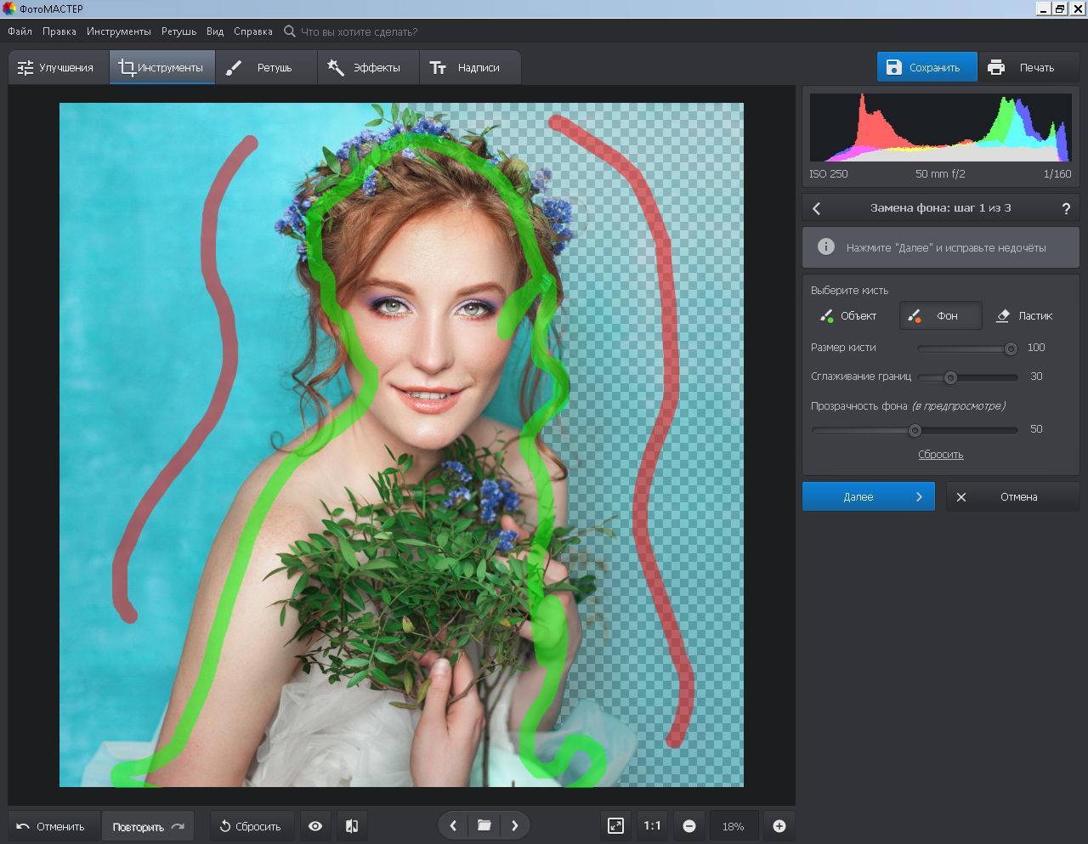Click the search field Что вы хотите сделать
Screen dimensions: 1088x844
tap(359, 31)
